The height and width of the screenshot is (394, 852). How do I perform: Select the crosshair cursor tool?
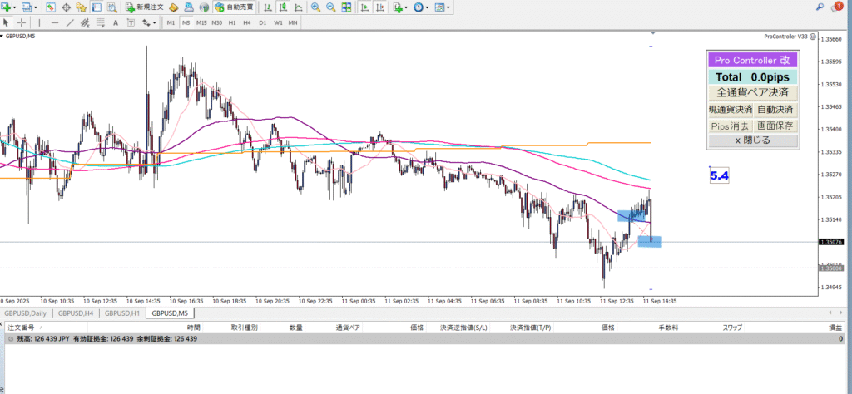[x=21, y=22]
